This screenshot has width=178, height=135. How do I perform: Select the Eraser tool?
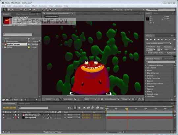(50, 10)
